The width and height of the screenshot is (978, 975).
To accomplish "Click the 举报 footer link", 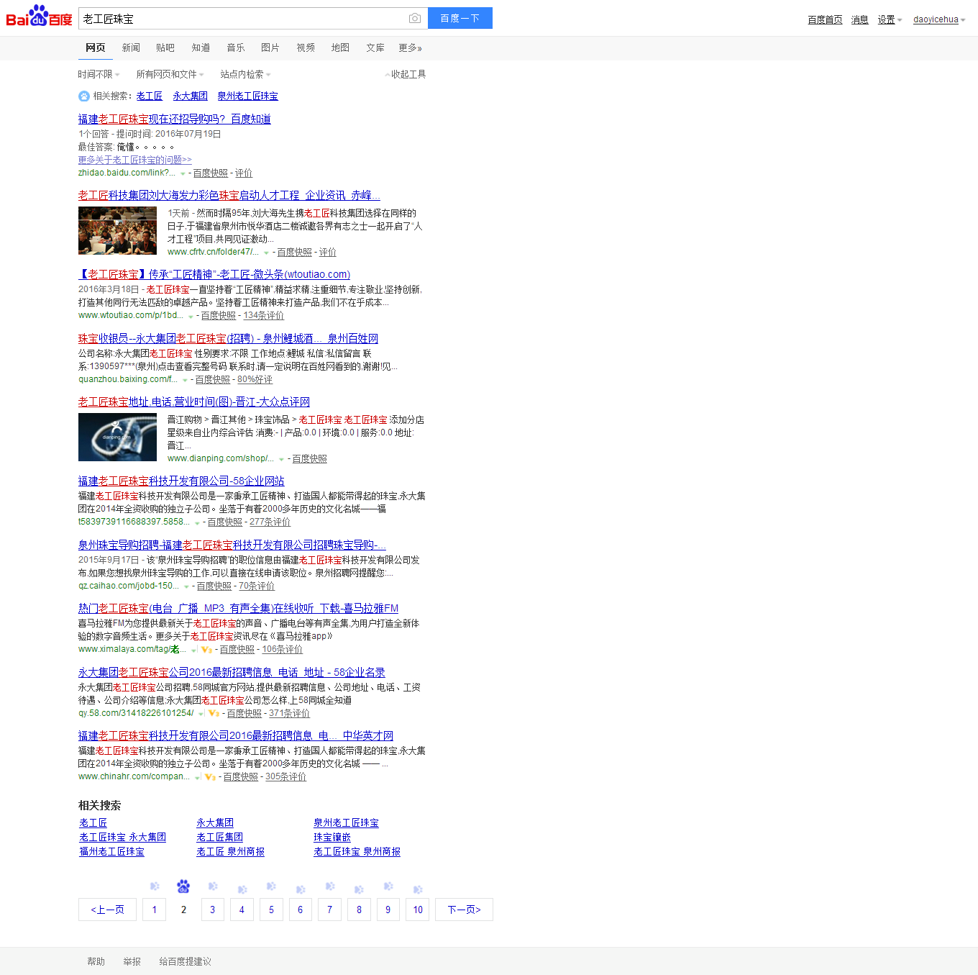I will click(132, 962).
